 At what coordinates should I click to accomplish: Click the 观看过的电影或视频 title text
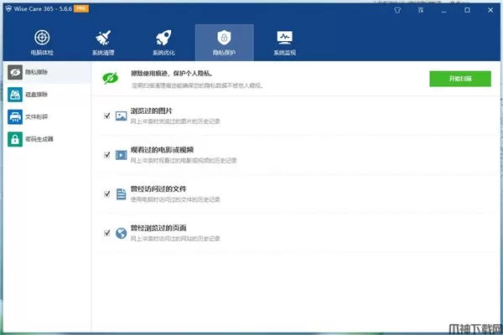click(x=162, y=150)
